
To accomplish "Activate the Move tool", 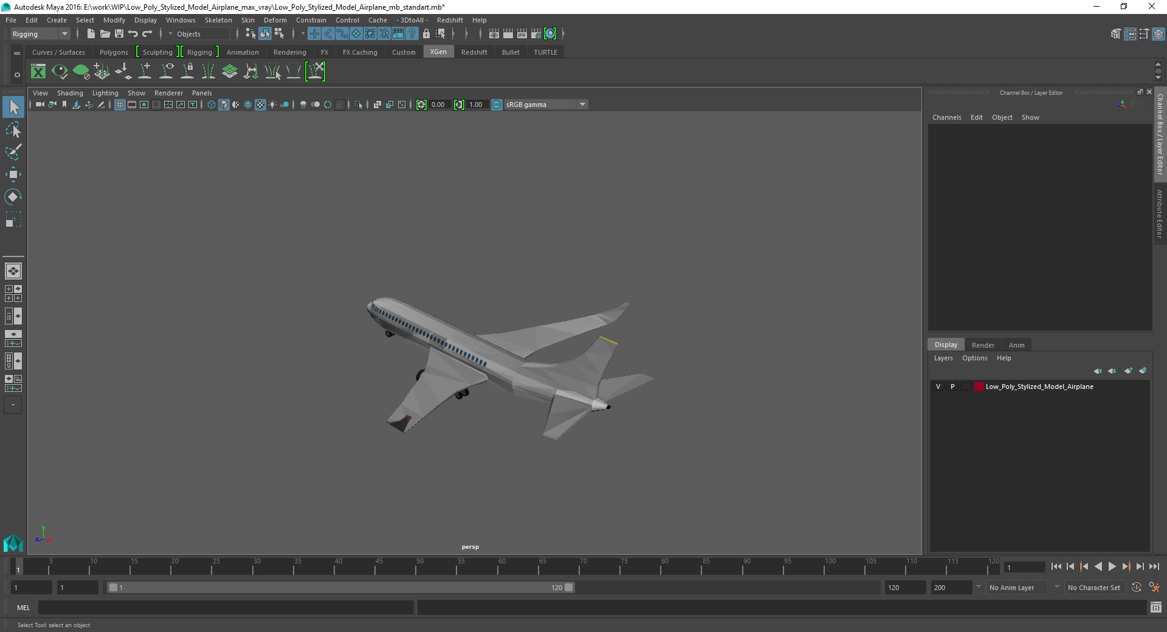I will coord(13,174).
